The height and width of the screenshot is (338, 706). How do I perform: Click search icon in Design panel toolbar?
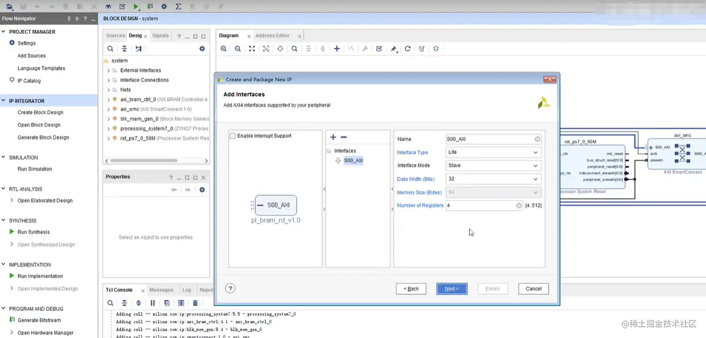[110, 49]
